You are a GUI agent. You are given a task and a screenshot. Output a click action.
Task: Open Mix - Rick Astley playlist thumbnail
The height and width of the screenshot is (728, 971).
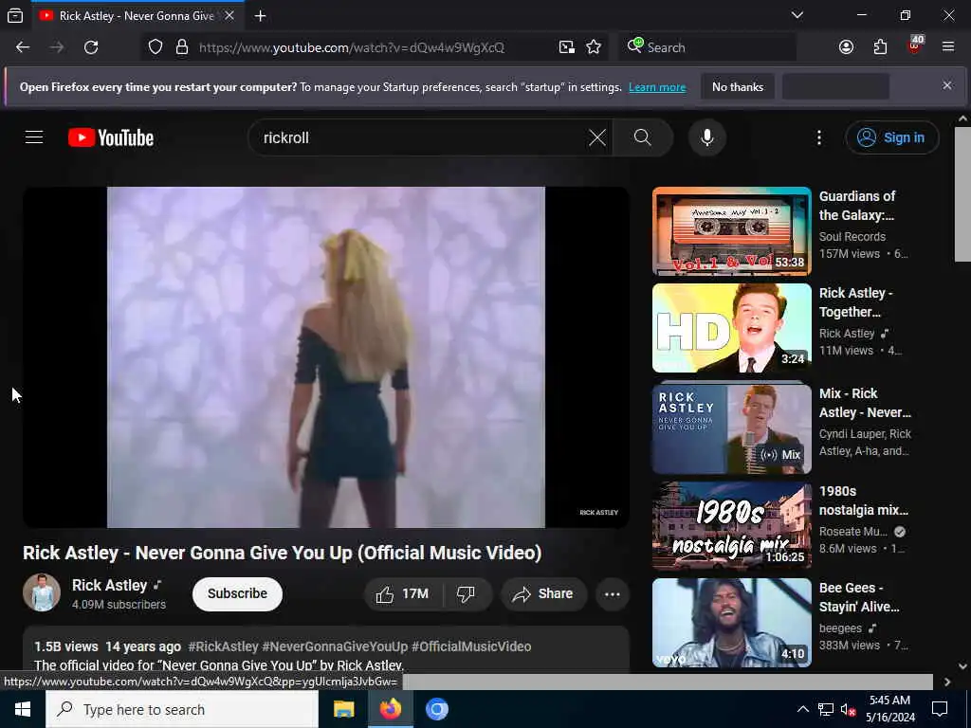[x=731, y=429]
